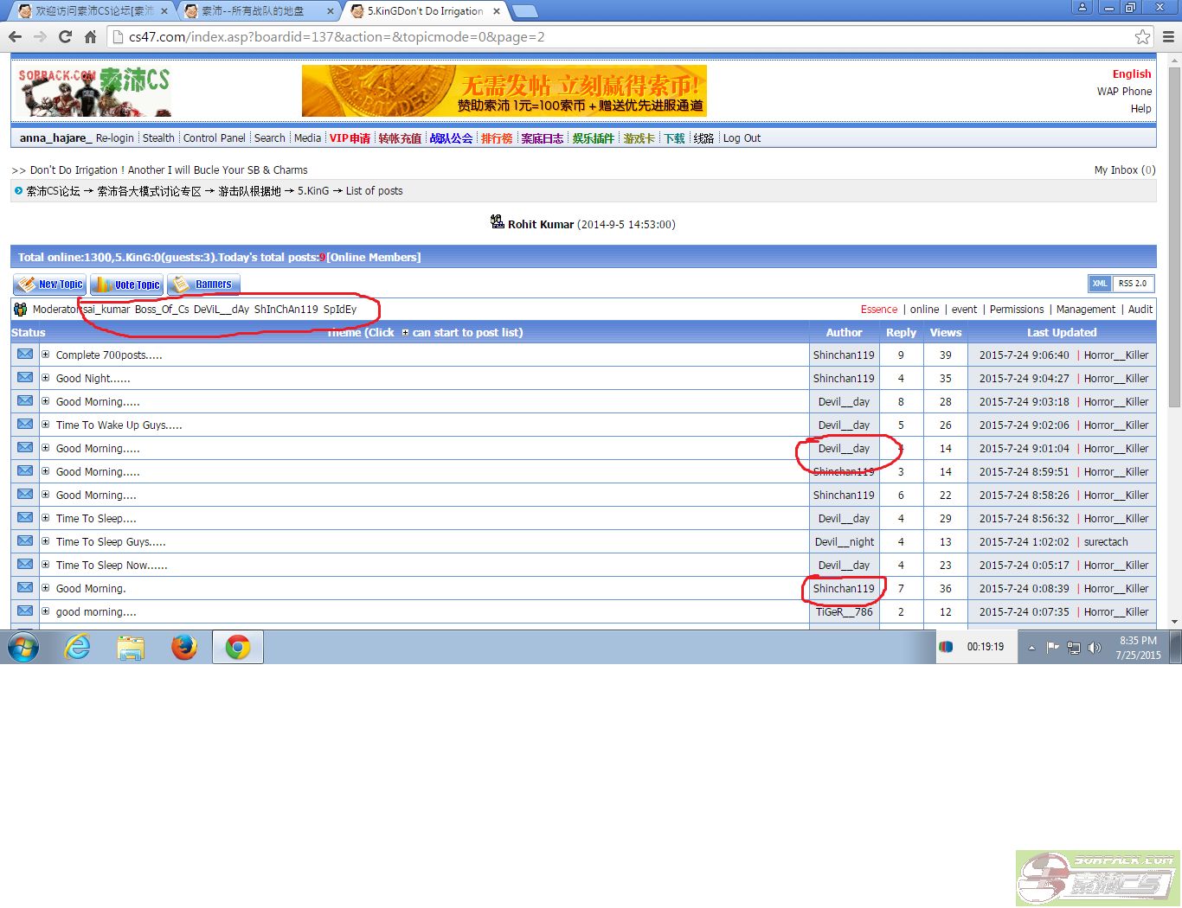1182x908 pixels.
Task: Bookmark page with the star icon
Action: pos(1142,37)
